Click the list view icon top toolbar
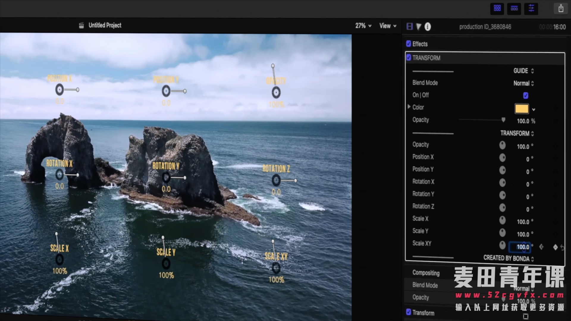The image size is (571, 321). tap(514, 8)
